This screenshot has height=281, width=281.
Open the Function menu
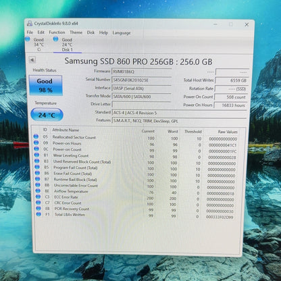point(57,32)
